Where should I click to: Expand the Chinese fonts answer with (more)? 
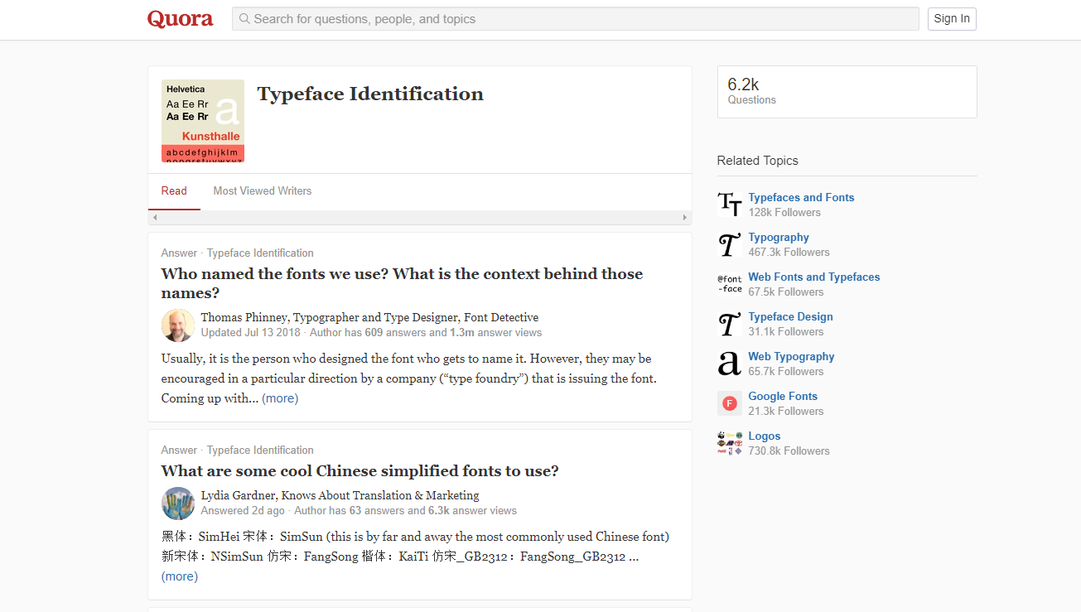point(180,576)
